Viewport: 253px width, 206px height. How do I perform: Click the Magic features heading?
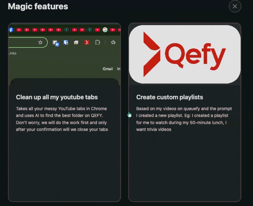[x=38, y=6]
